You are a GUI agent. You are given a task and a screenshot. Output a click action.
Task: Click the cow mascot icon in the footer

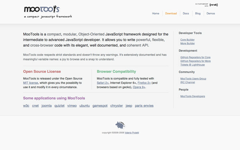(x=120, y=125)
